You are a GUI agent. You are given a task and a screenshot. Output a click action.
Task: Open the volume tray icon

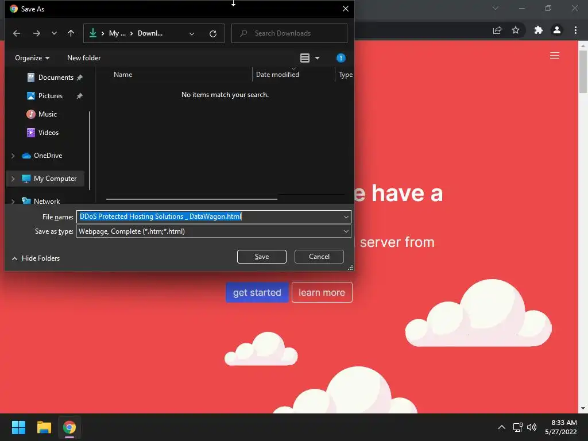pyautogui.click(x=532, y=427)
